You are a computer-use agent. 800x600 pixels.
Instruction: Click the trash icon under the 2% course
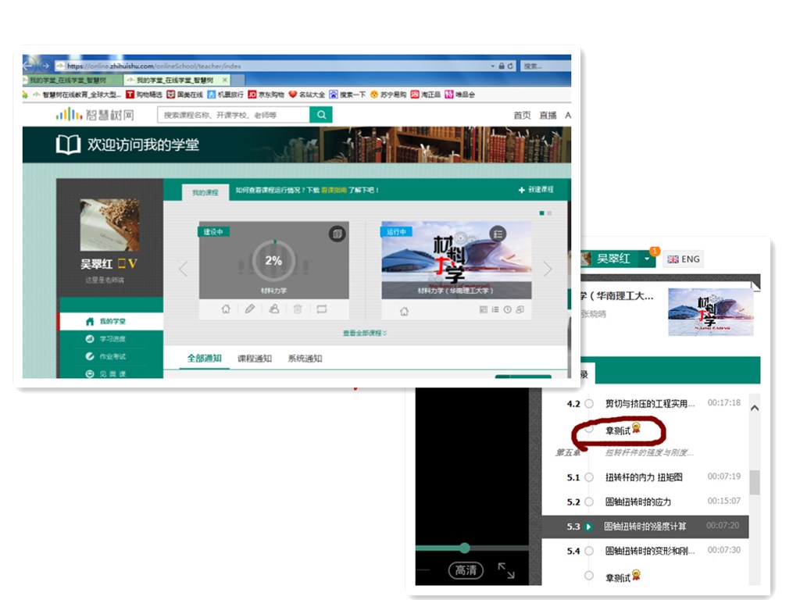298,309
